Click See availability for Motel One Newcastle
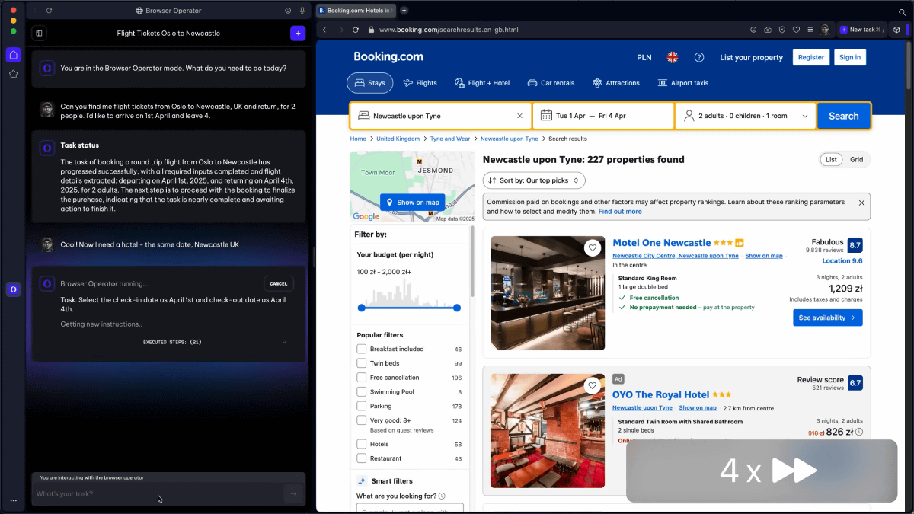 click(827, 318)
